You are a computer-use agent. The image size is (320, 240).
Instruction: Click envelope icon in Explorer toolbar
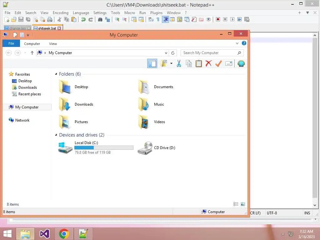(228, 64)
